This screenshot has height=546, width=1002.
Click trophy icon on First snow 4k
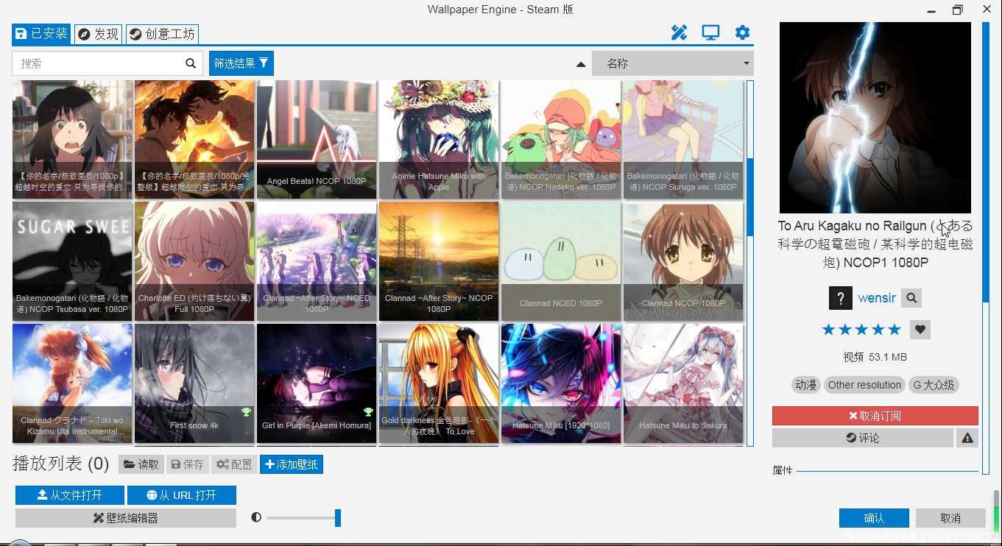tap(246, 411)
